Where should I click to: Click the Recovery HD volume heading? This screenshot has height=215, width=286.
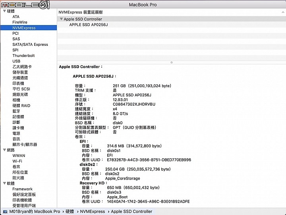click(93, 183)
